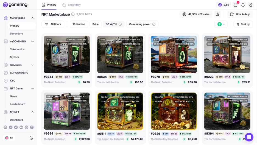Open the user profile icon
This screenshot has height=145, width=257.
(x=251, y=5)
